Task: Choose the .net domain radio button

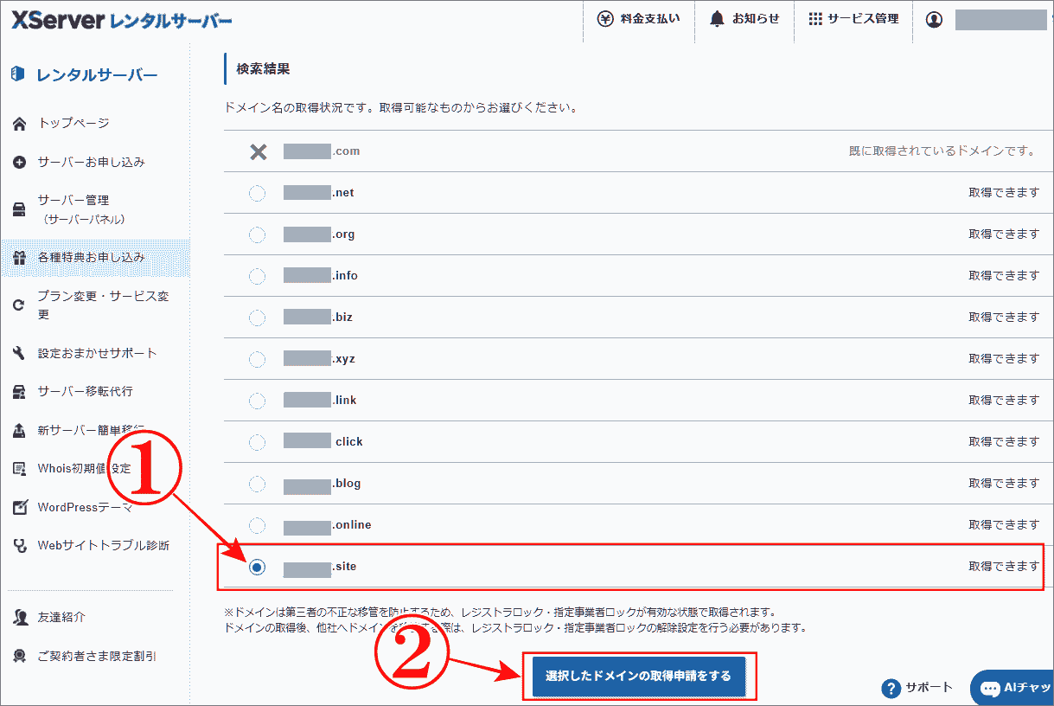Action: [x=257, y=192]
